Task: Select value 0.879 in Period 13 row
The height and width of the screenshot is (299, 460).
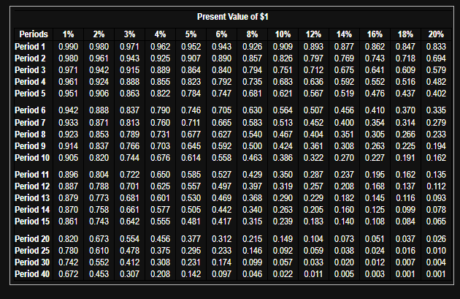Action: 69,198
